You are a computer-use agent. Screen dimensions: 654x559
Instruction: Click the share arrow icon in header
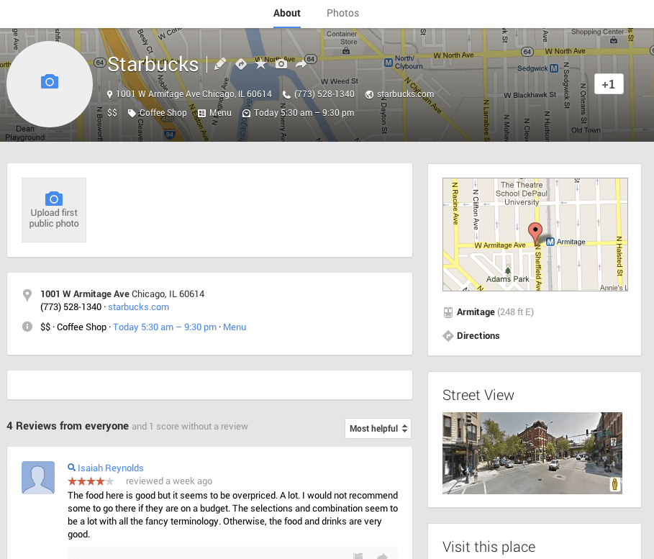pyautogui.click(x=301, y=64)
